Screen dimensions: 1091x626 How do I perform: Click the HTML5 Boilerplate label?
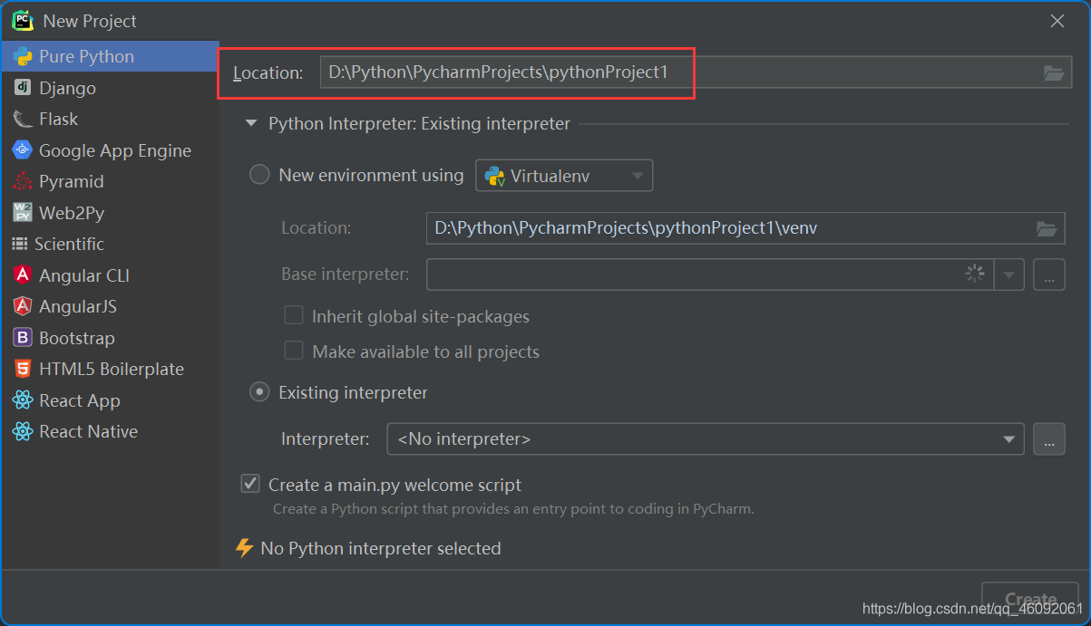click(112, 369)
